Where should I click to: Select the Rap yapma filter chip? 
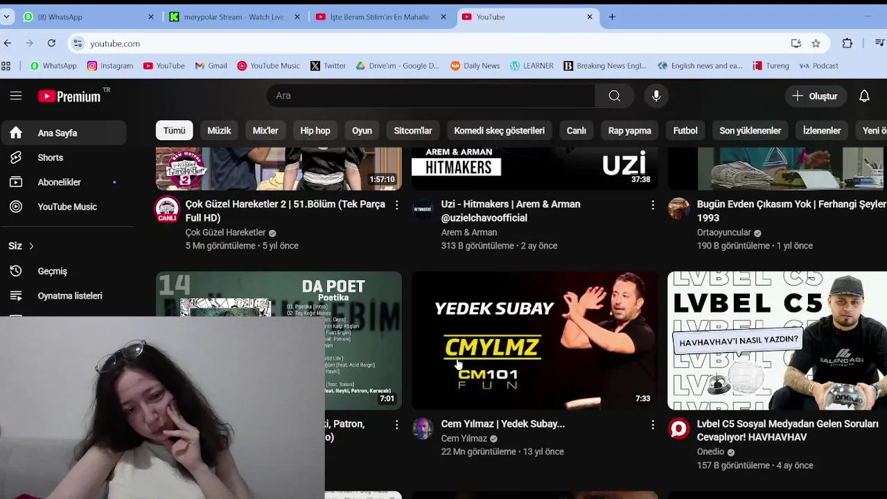click(630, 130)
